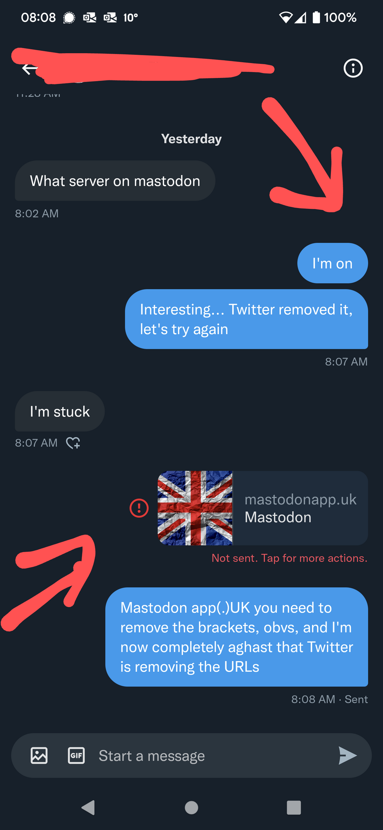This screenshot has height=830, width=383.
Task: Tap the Union Jack link thumbnail
Action: click(195, 508)
